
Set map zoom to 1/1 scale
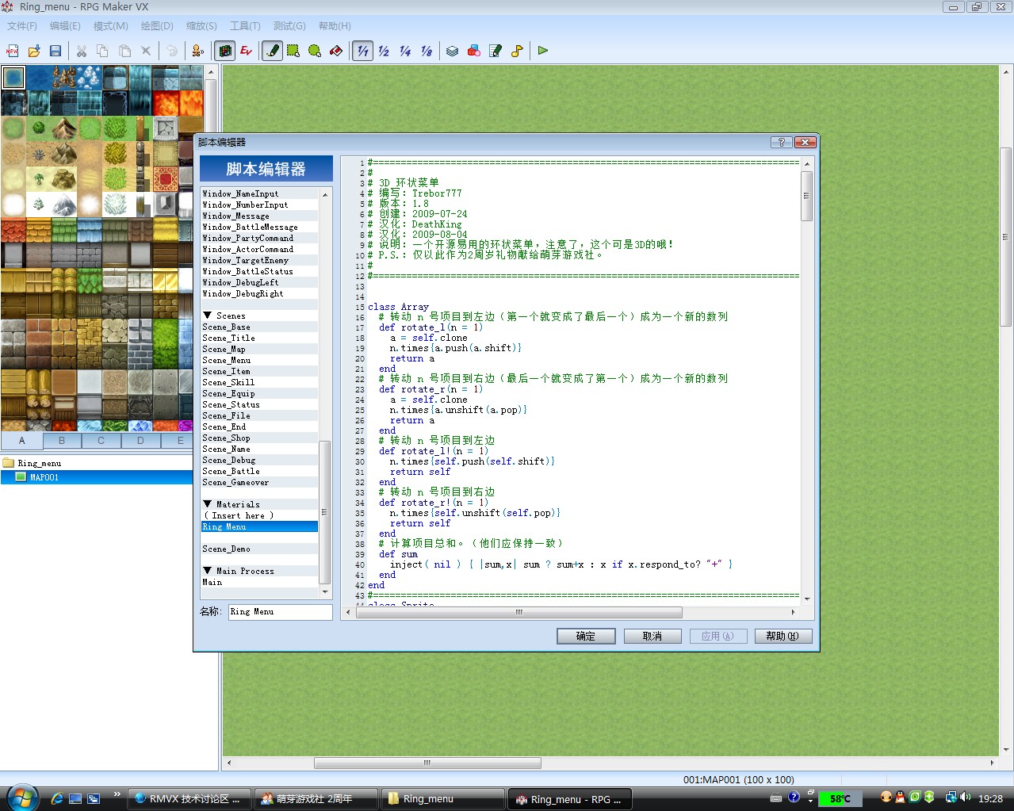tap(362, 51)
